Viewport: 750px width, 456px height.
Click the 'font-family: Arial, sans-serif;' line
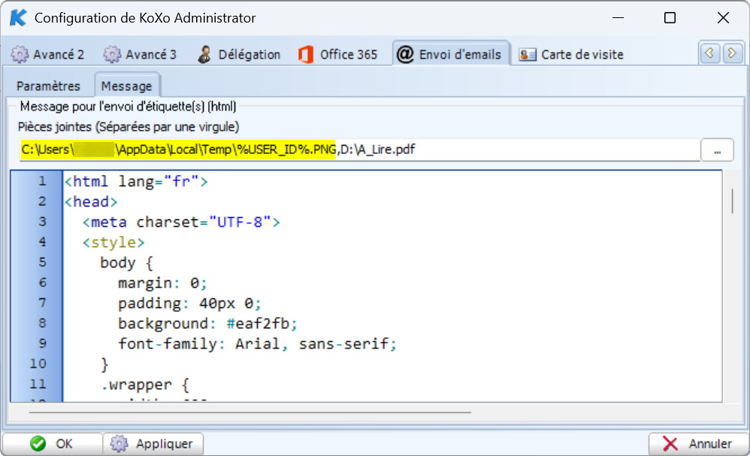(258, 343)
